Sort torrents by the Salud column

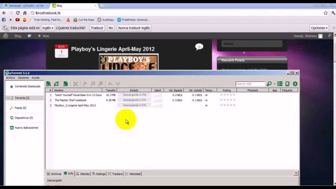tap(157, 90)
